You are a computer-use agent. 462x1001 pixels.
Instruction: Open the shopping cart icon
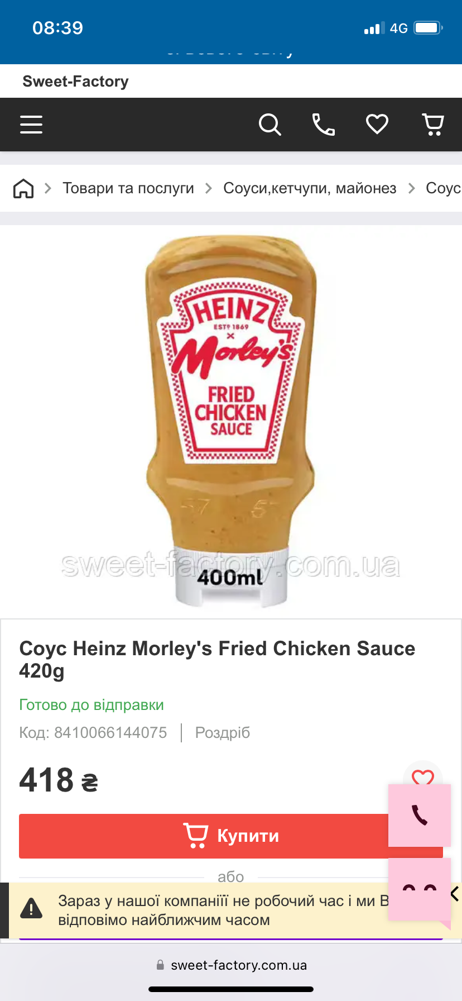pos(433,125)
